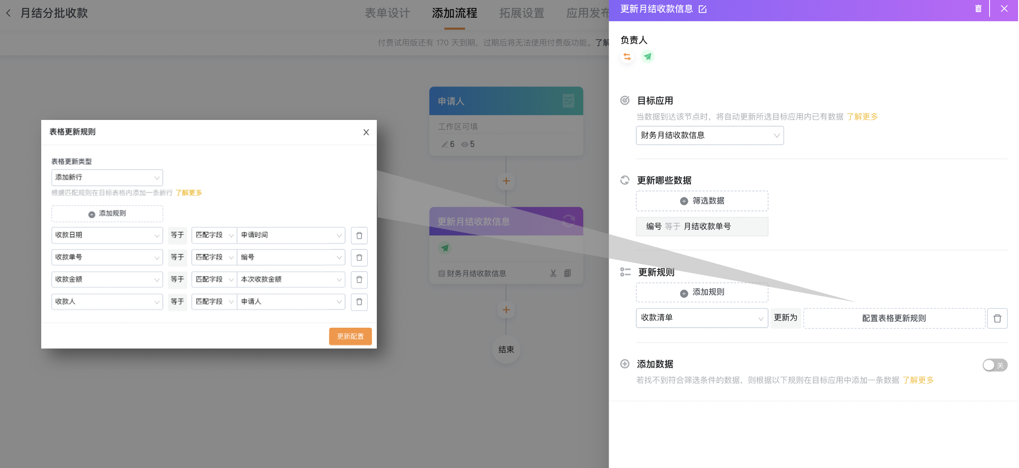
Task: Switch to the 表单设计 tab
Action: 387,13
